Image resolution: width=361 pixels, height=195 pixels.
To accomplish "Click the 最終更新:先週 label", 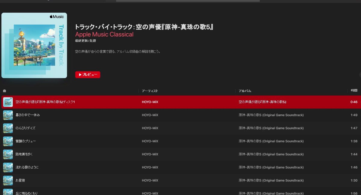I will (x=85, y=40).
